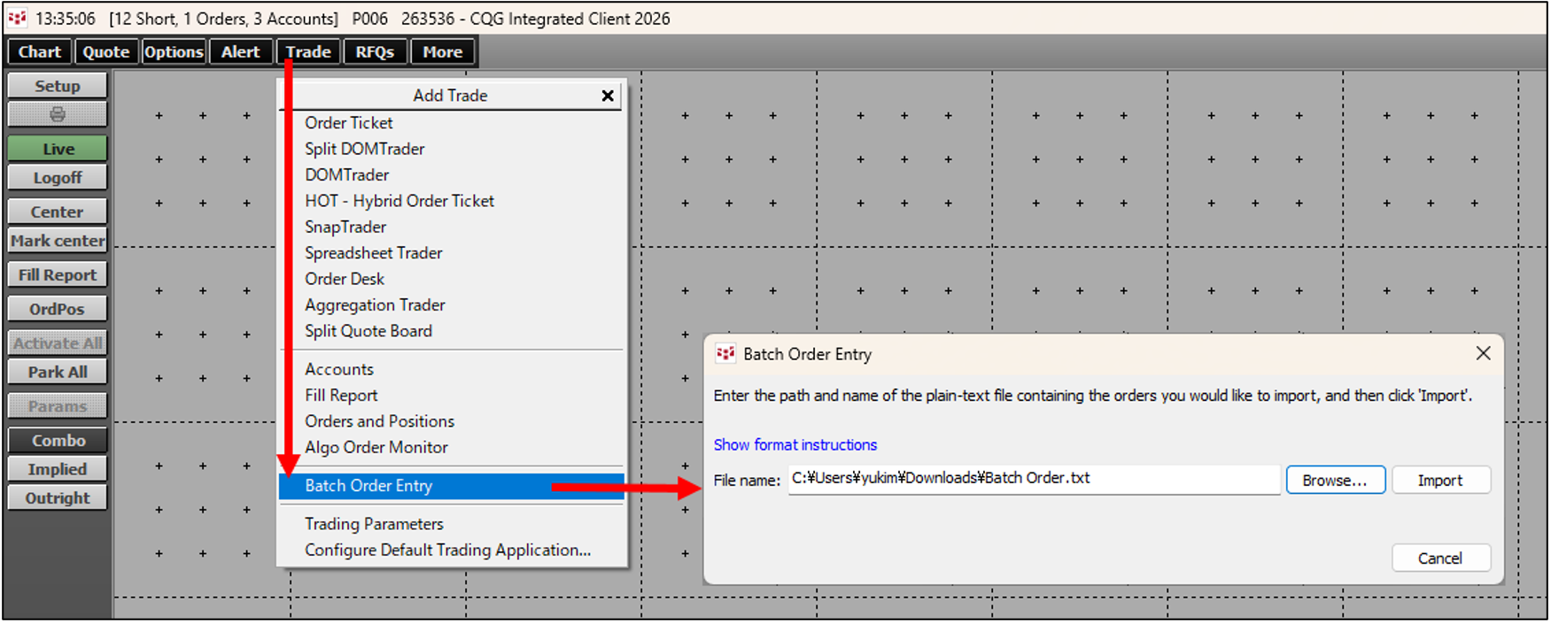Cancel the Batch Order Entry dialog
Image resolution: width=1551 pixels, height=623 pixels.
[x=1441, y=558]
